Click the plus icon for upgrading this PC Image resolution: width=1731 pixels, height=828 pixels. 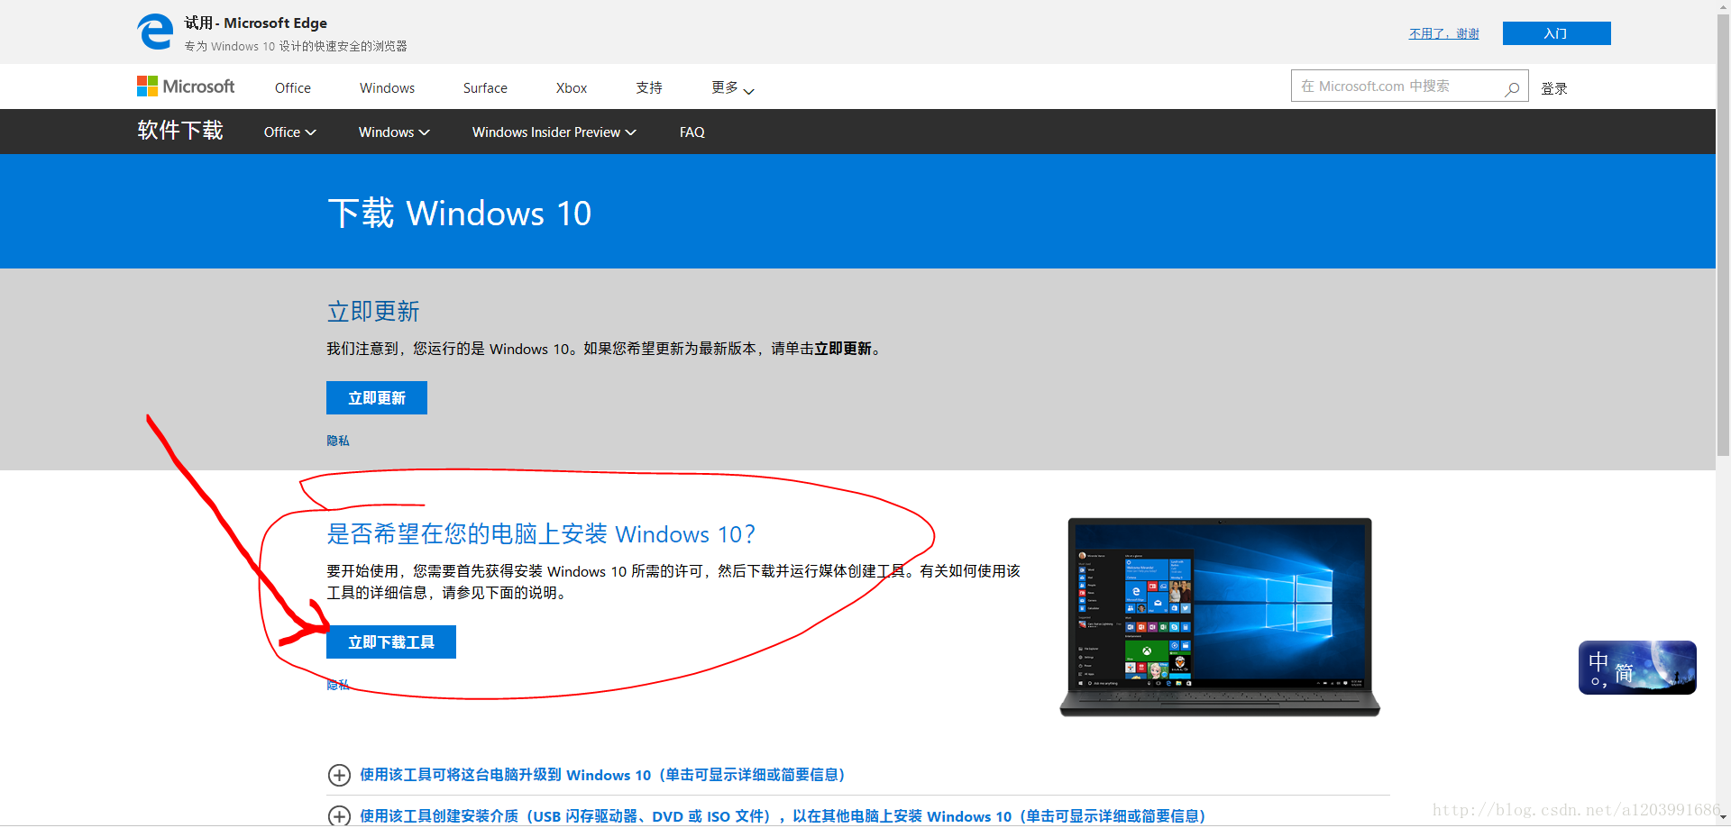tap(339, 775)
